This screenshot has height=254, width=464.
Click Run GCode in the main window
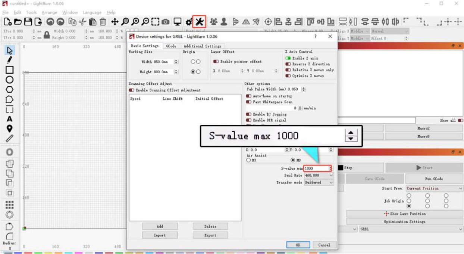point(434,179)
